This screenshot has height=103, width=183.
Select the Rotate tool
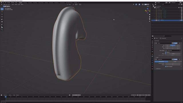point(2,17)
